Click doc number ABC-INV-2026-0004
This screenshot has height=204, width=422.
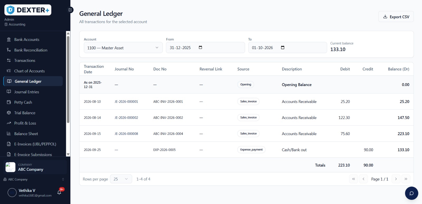[168, 134]
